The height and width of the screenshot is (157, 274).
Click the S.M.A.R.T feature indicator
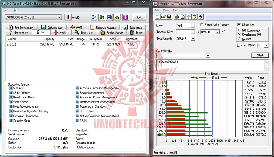click(x=11, y=88)
